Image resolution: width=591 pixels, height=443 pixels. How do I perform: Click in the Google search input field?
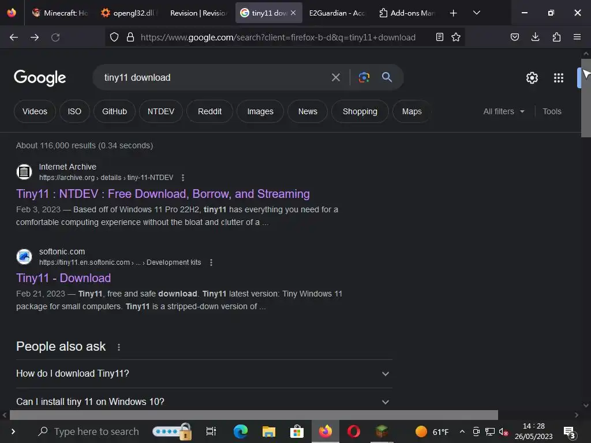pyautogui.click(x=213, y=78)
